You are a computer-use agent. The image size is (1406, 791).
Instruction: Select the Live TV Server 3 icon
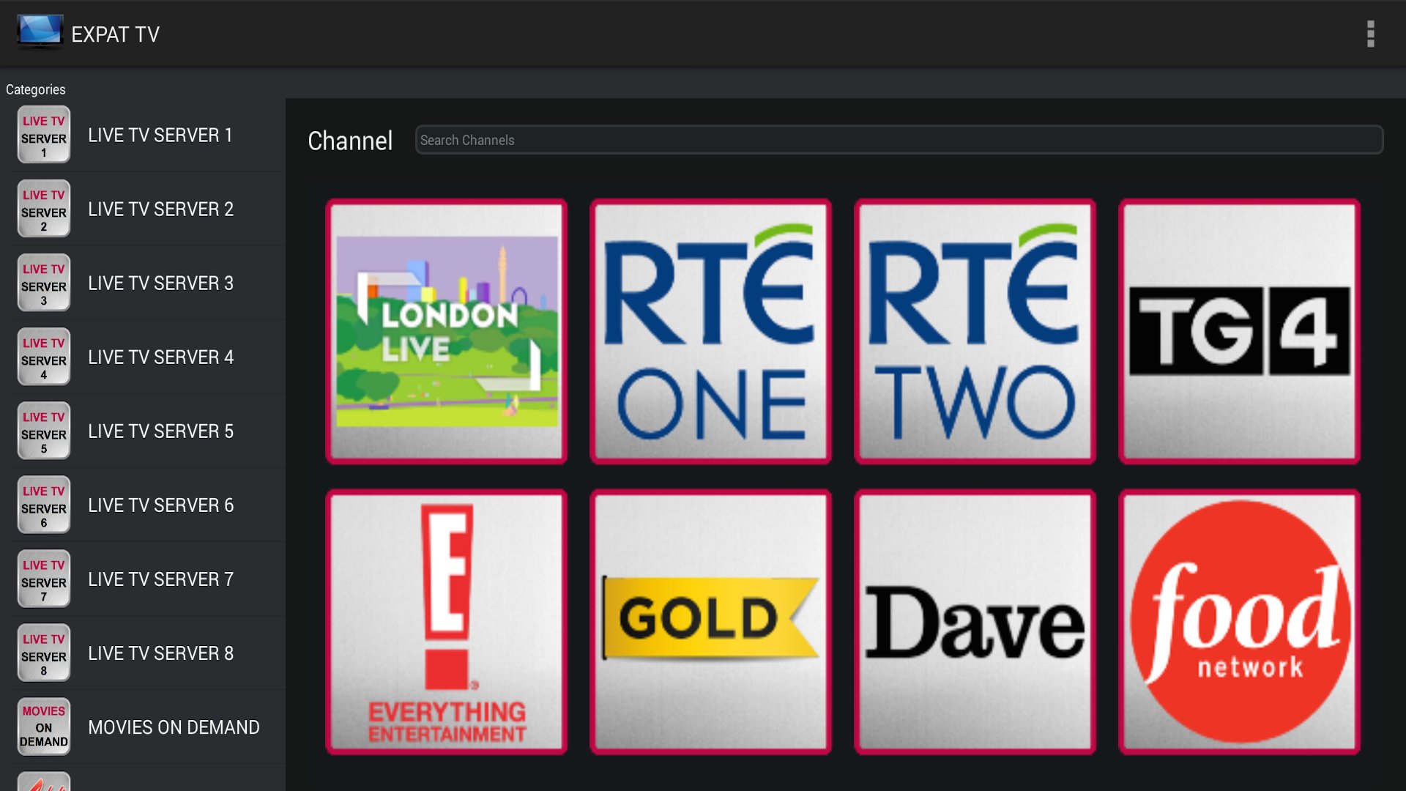44,283
